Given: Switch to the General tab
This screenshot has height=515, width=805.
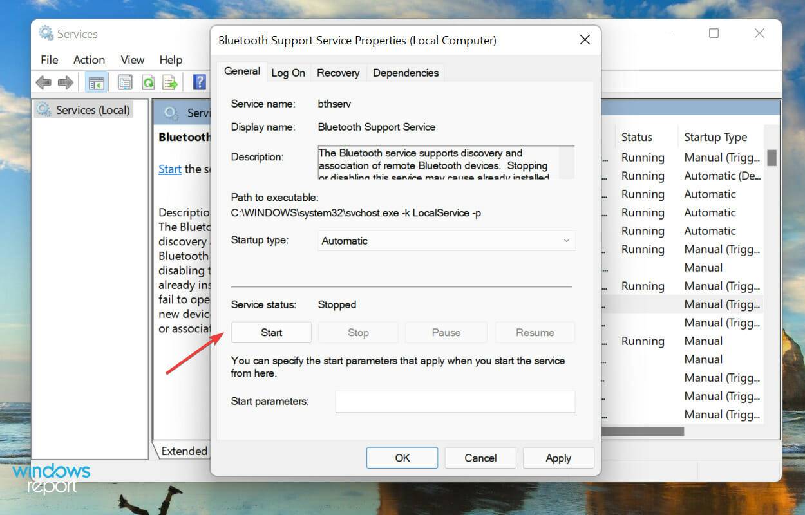Looking at the screenshot, I should [242, 71].
